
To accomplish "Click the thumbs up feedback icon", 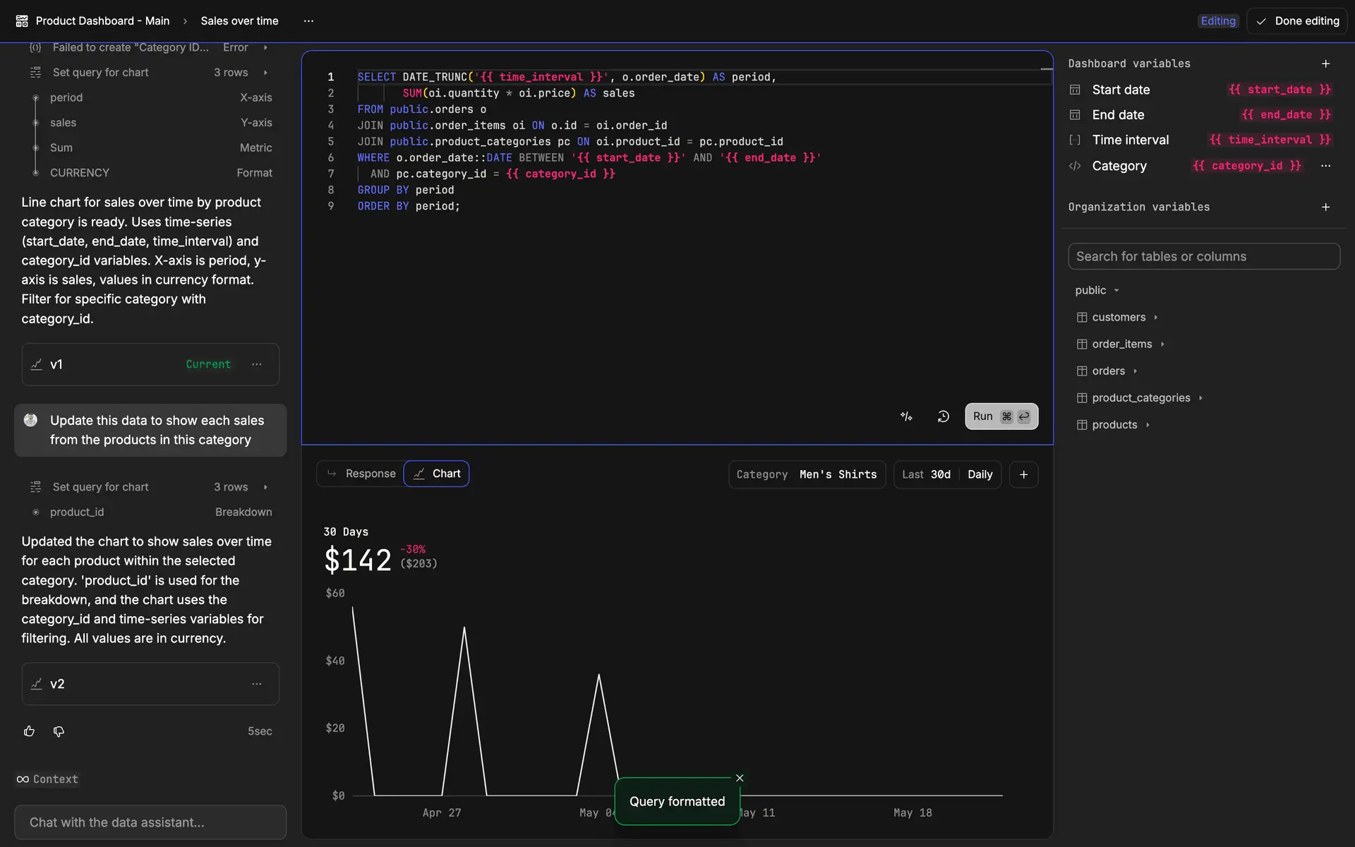I will 29,731.
